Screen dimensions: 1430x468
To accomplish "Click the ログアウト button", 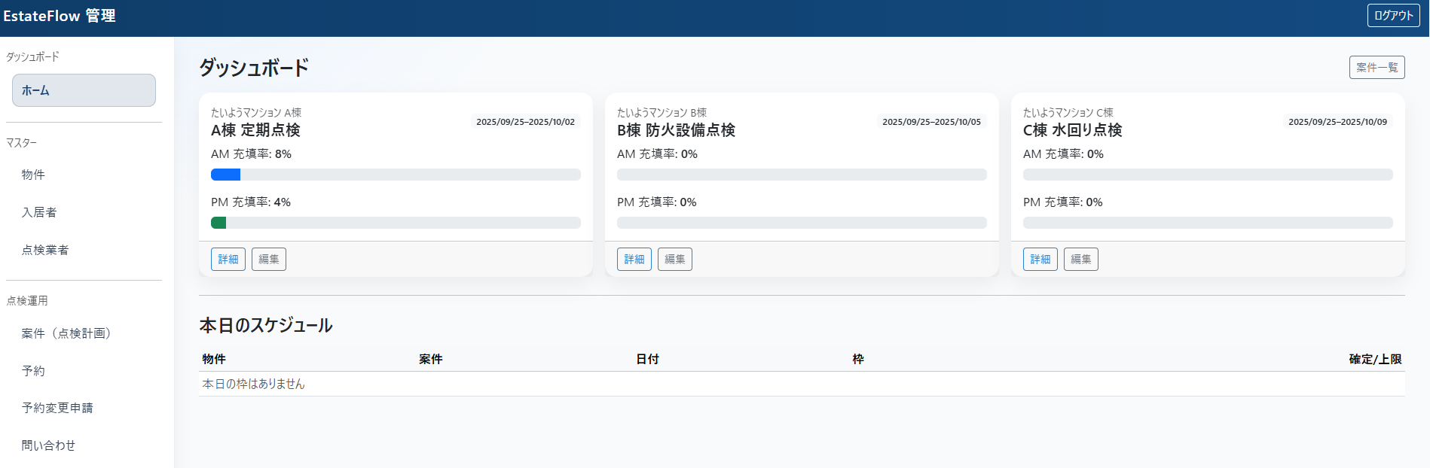I will (x=1393, y=15).
